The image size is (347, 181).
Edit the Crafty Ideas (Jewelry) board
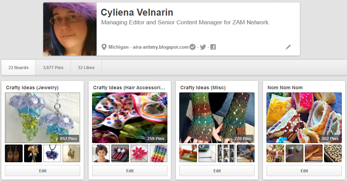coord(43,171)
